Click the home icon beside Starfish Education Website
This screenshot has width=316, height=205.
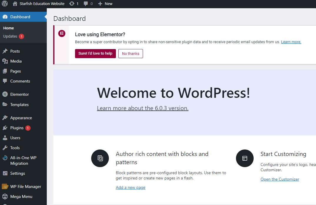point(15,4)
